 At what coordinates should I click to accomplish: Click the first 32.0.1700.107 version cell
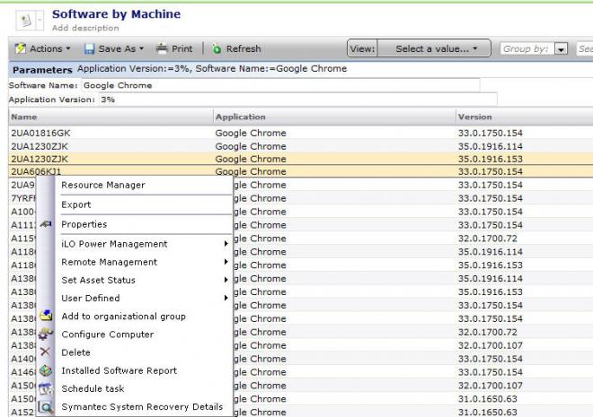coord(491,345)
